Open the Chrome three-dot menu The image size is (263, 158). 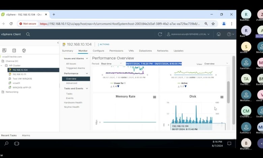tap(232, 24)
